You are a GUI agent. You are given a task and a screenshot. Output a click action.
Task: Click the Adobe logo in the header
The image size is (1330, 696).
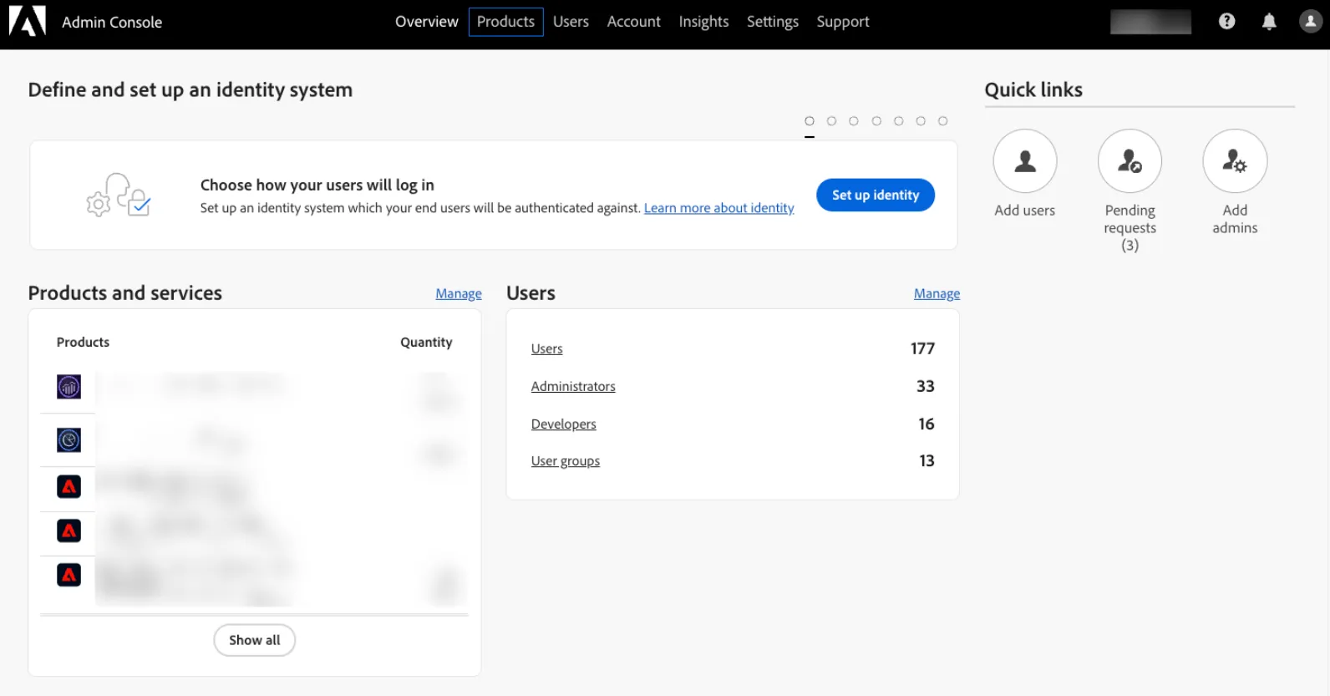27,22
